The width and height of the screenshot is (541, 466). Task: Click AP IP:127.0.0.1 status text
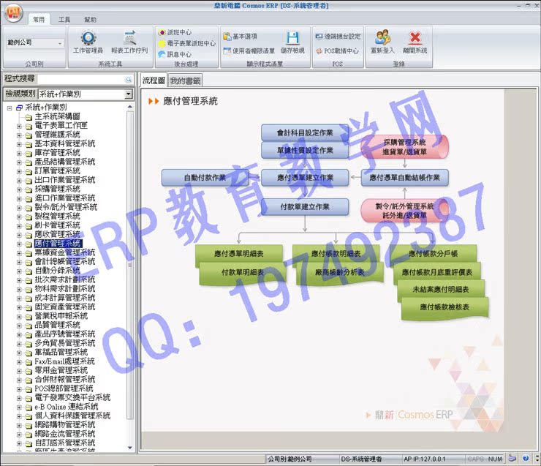(x=424, y=459)
